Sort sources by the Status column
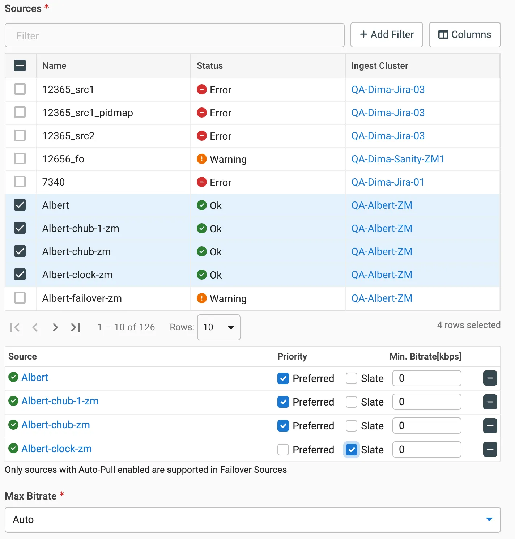Screen dimensions: 515x539 [x=210, y=66]
